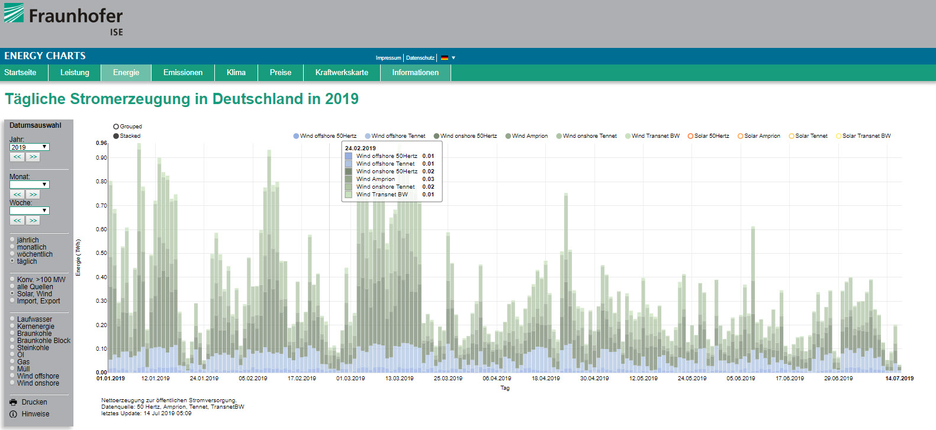
Task: Go to next month with Monat >> button
Action: click(x=33, y=195)
